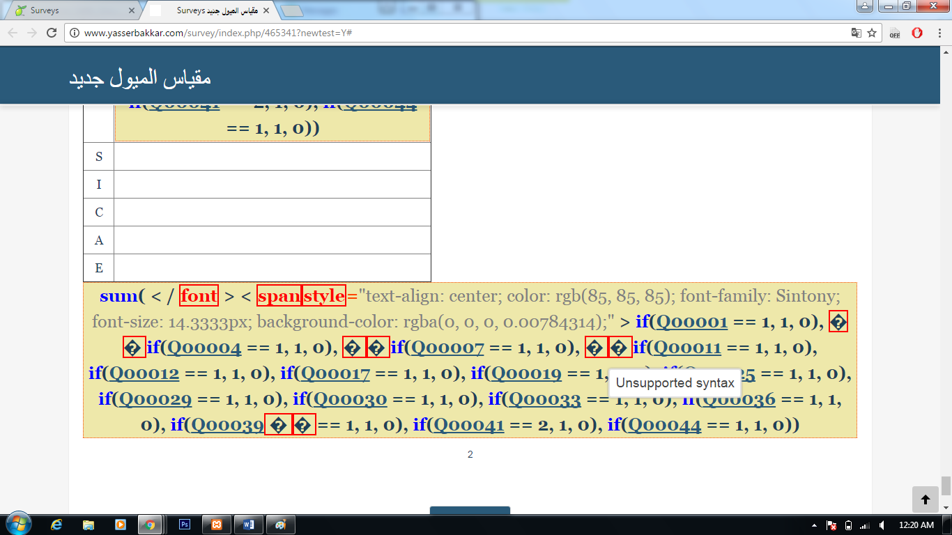Close the active Surveys tab
The width and height of the screenshot is (952, 535).
click(x=266, y=10)
